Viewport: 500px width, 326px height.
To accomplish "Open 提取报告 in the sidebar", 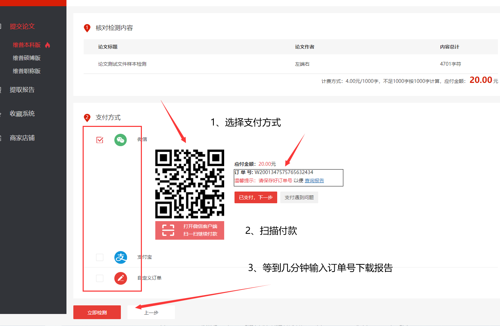I will coord(22,90).
